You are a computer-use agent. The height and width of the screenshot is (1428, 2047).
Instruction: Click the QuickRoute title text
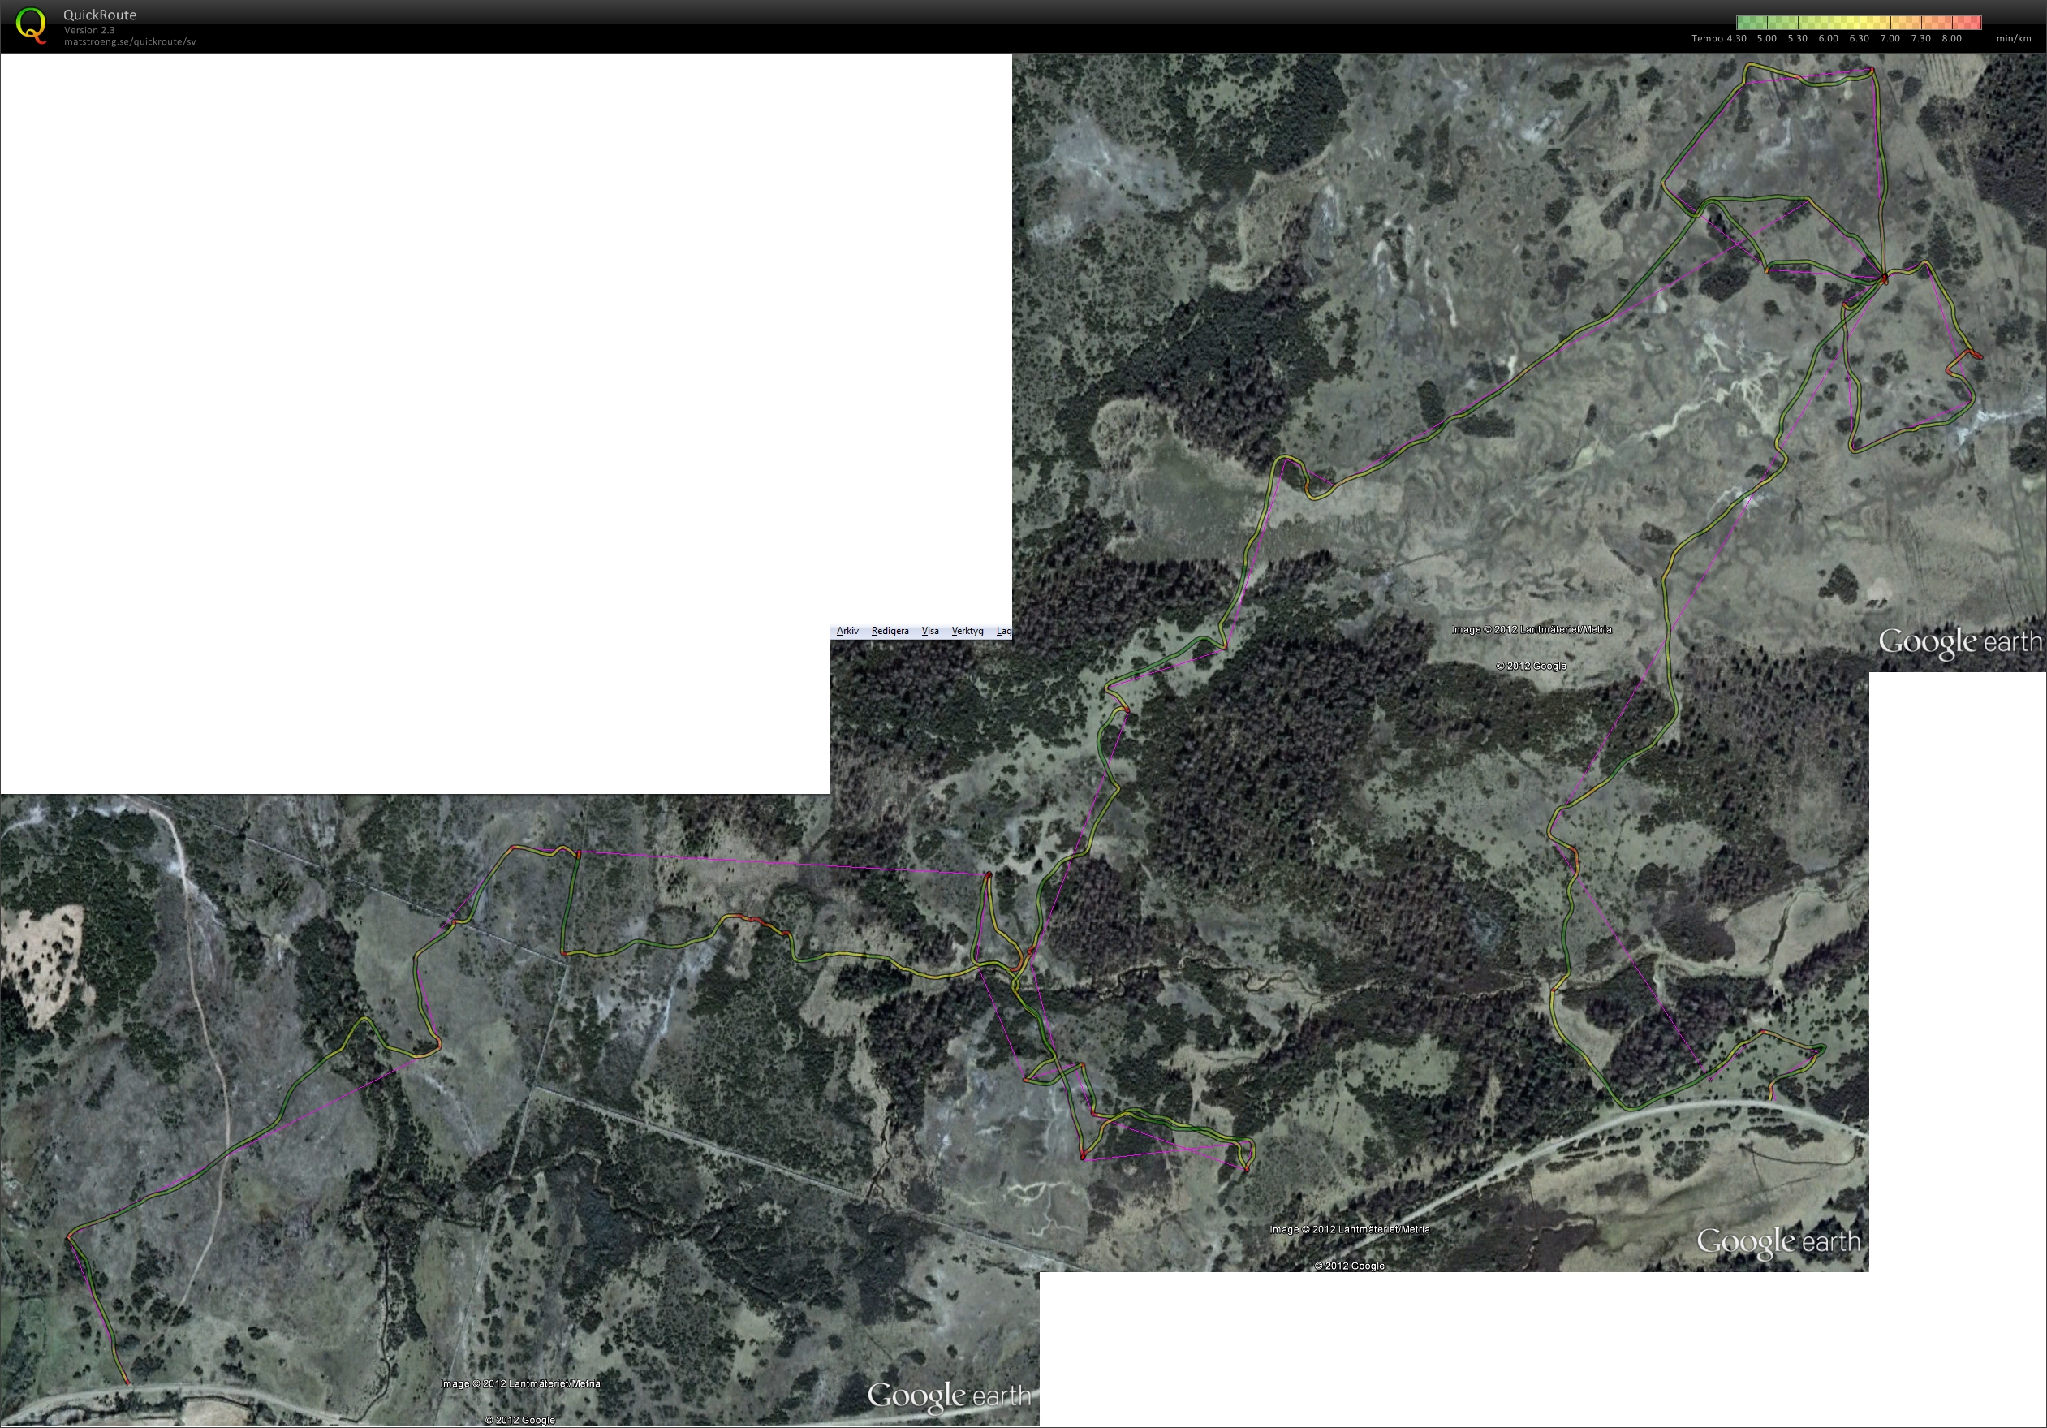coord(100,15)
